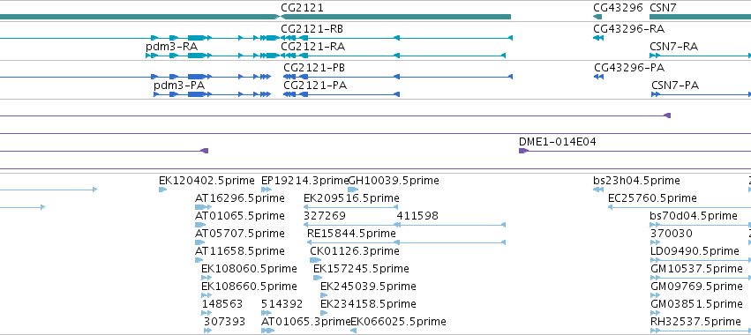Select the CSN7 gene bar
The image size is (751, 335).
pos(700,17)
